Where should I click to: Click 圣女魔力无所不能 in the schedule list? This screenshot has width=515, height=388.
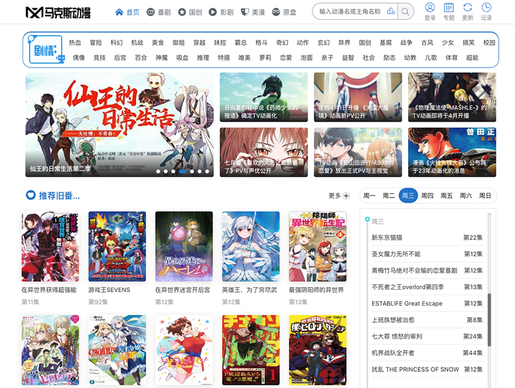[x=396, y=254]
